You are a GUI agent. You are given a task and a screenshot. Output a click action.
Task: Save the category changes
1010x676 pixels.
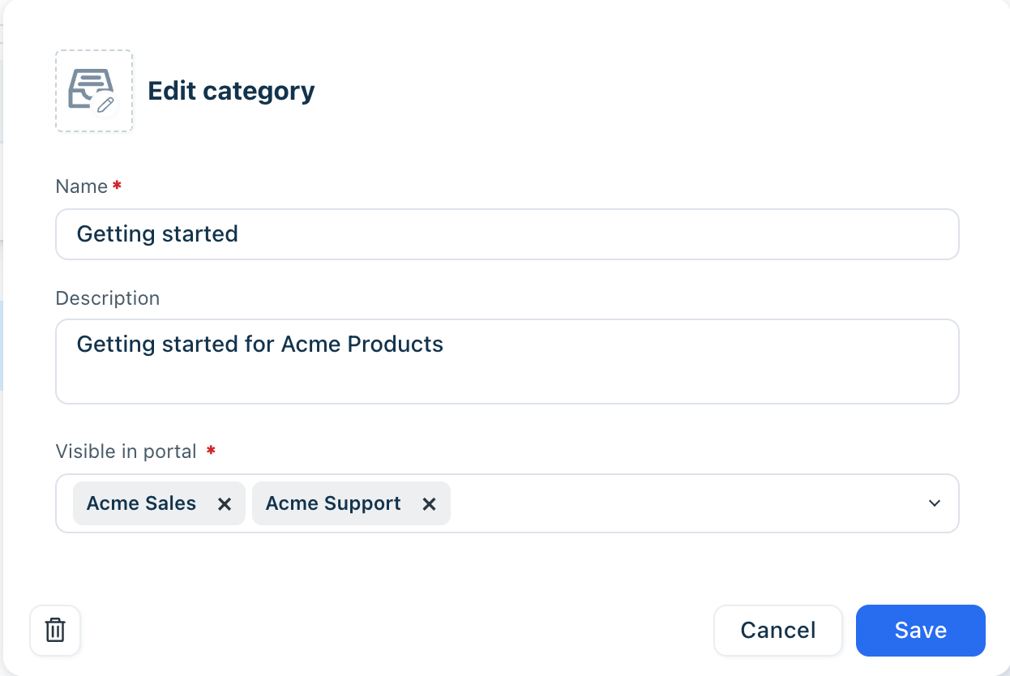coord(921,630)
